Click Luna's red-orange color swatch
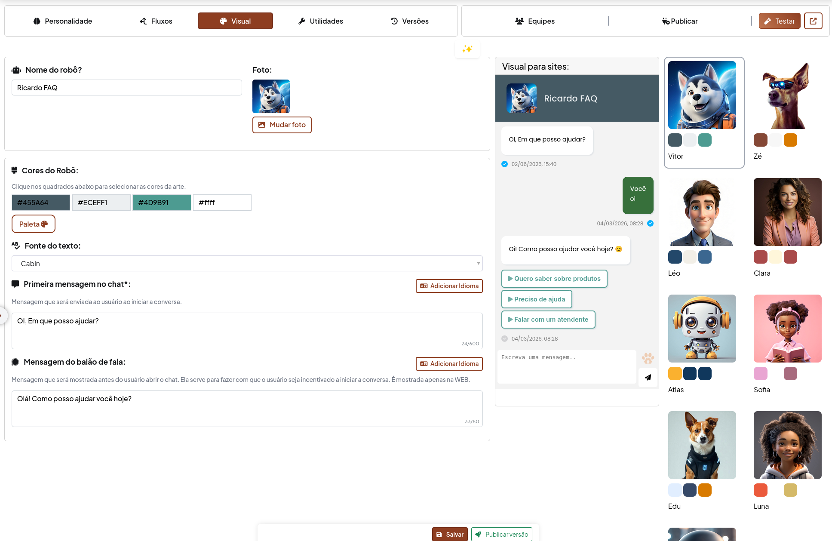 [x=761, y=490]
